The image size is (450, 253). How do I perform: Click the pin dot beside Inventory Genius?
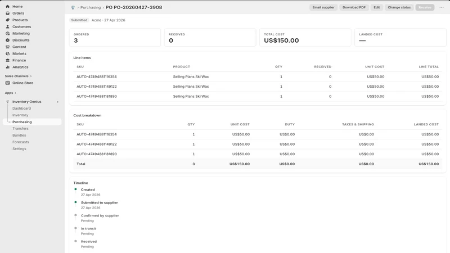coord(58,102)
